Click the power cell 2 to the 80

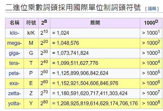tap(44, 103)
